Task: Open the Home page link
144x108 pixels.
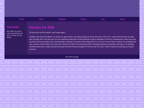Action: (x=22, y=19)
